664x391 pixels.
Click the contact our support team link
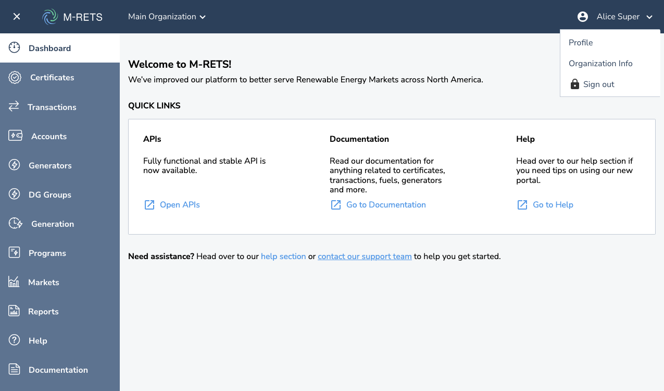[365, 256]
